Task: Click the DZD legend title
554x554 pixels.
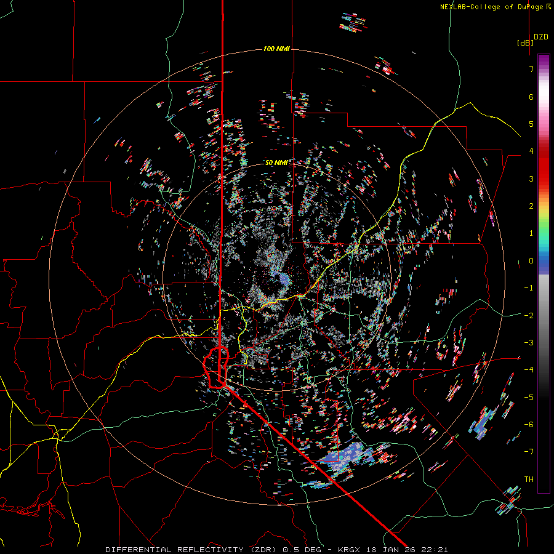Action: point(541,37)
